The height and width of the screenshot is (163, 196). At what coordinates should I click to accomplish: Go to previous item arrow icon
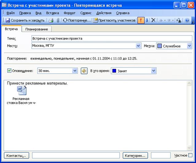click(x=161, y=20)
